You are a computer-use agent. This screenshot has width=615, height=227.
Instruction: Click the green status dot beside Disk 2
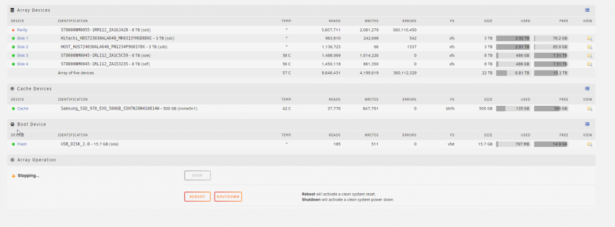tap(14, 47)
